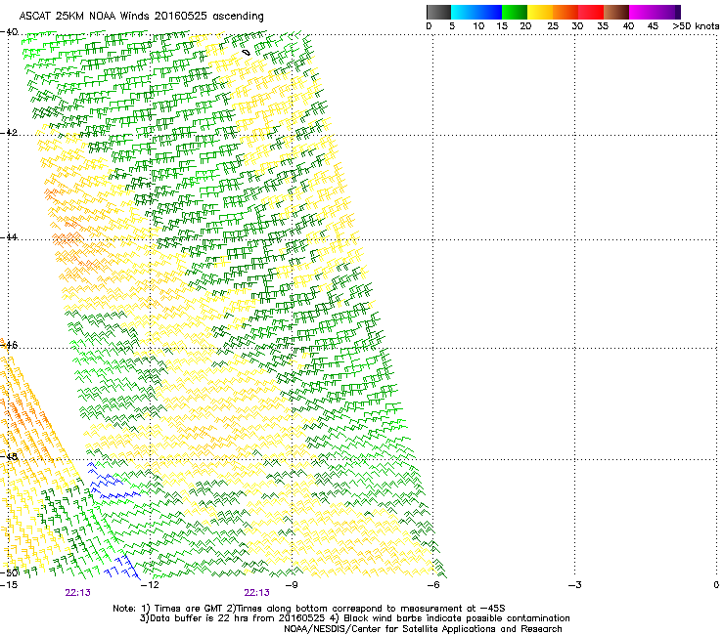The width and height of the screenshot is (724, 635).
Task: Click the '-40' latitude axis label
Action: click(9, 32)
